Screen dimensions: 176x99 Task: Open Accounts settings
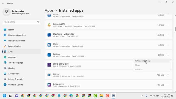tap(21, 57)
